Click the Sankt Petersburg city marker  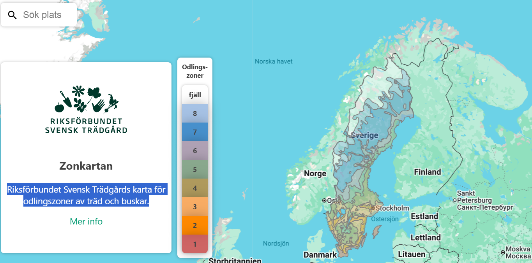(x=454, y=200)
